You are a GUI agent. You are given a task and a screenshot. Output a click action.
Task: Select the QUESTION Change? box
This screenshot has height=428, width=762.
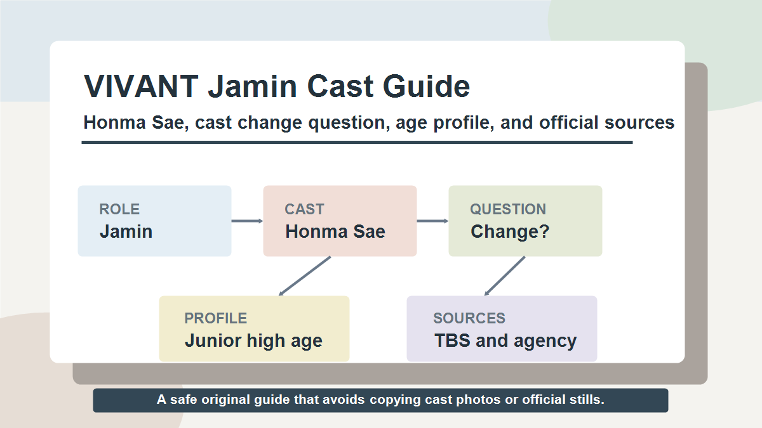[x=525, y=221]
